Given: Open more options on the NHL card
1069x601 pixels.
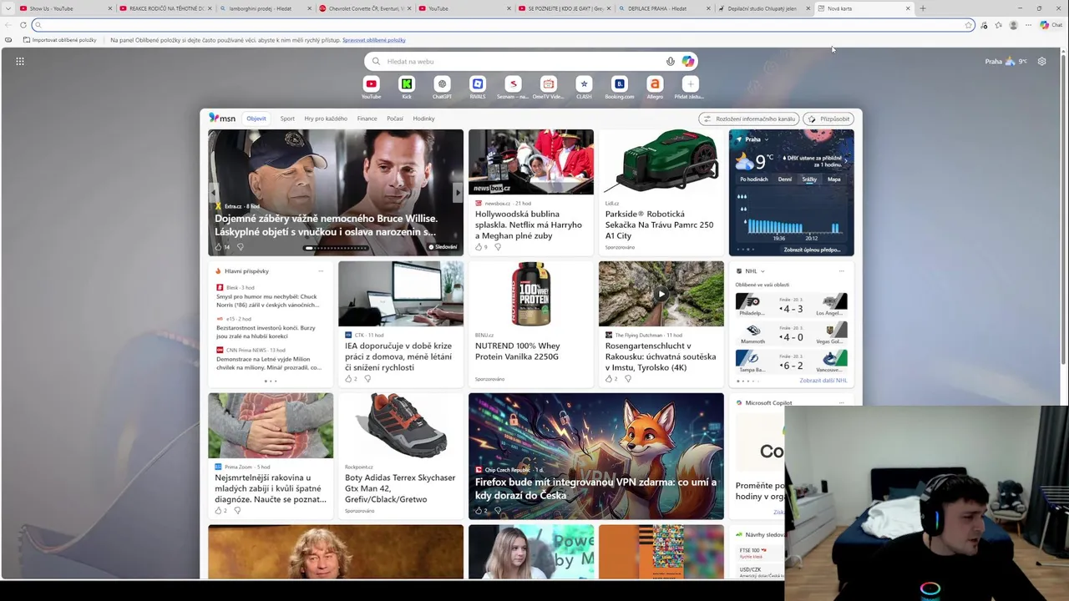Looking at the screenshot, I should coord(841,271).
